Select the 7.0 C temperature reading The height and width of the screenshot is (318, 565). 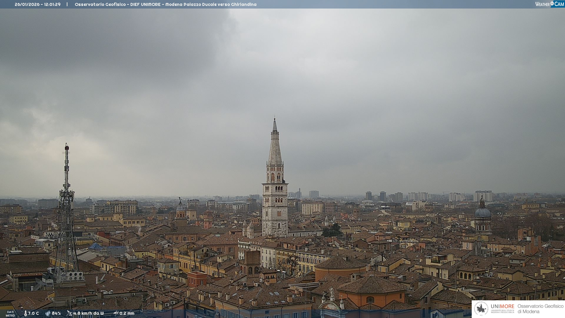[34, 313]
